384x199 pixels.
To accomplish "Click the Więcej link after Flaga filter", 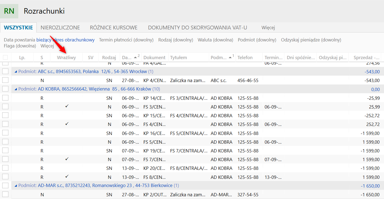I will (47, 46).
